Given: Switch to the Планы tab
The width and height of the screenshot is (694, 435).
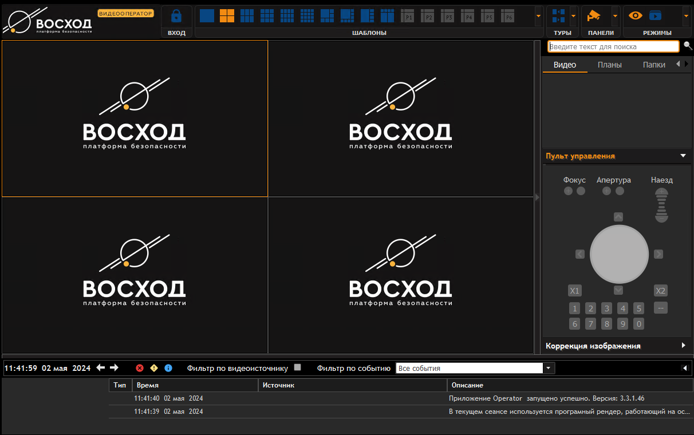Looking at the screenshot, I should tap(609, 65).
